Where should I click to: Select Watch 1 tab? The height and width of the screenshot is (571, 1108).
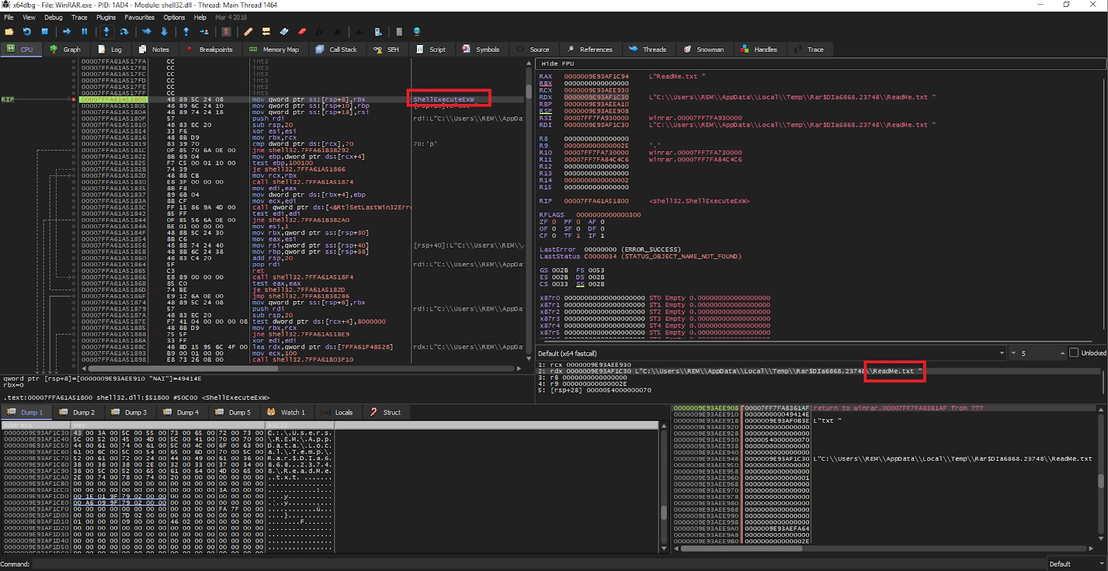coord(286,413)
